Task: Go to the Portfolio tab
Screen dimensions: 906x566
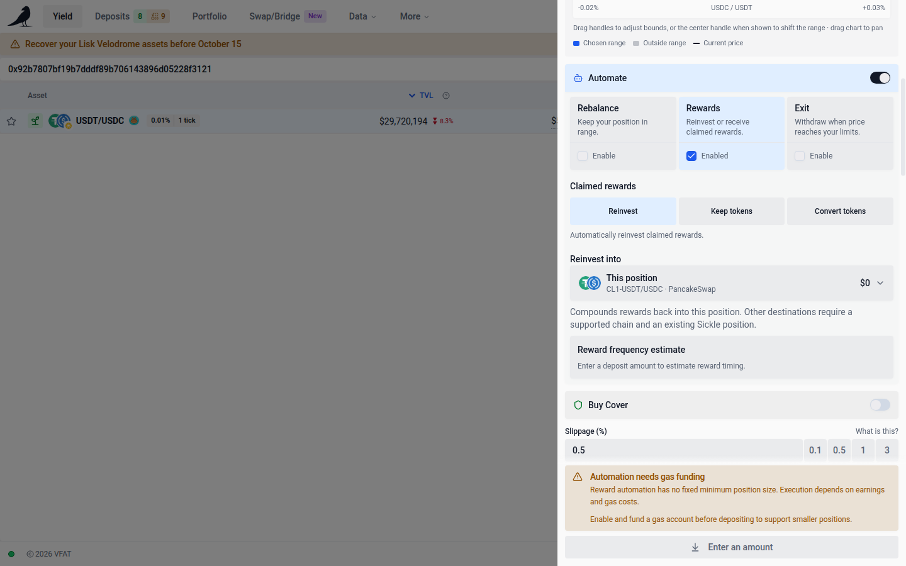Action: [210, 16]
